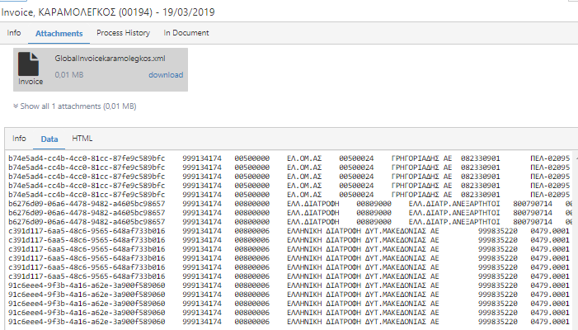The width and height of the screenshot is (578, 330).
Task: Open the lower Info tab
Action: (x=19, y=139)
